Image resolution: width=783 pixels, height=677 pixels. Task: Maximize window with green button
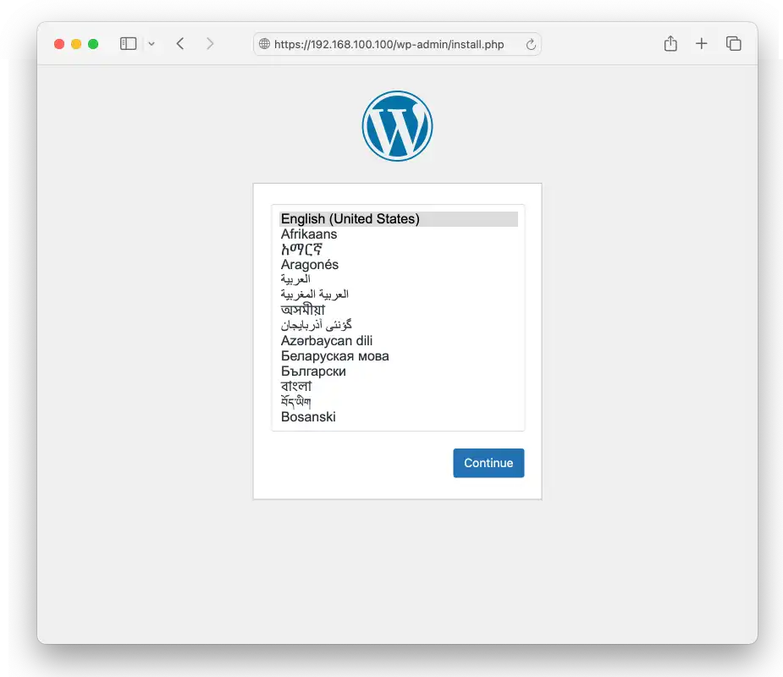[93, 44]
